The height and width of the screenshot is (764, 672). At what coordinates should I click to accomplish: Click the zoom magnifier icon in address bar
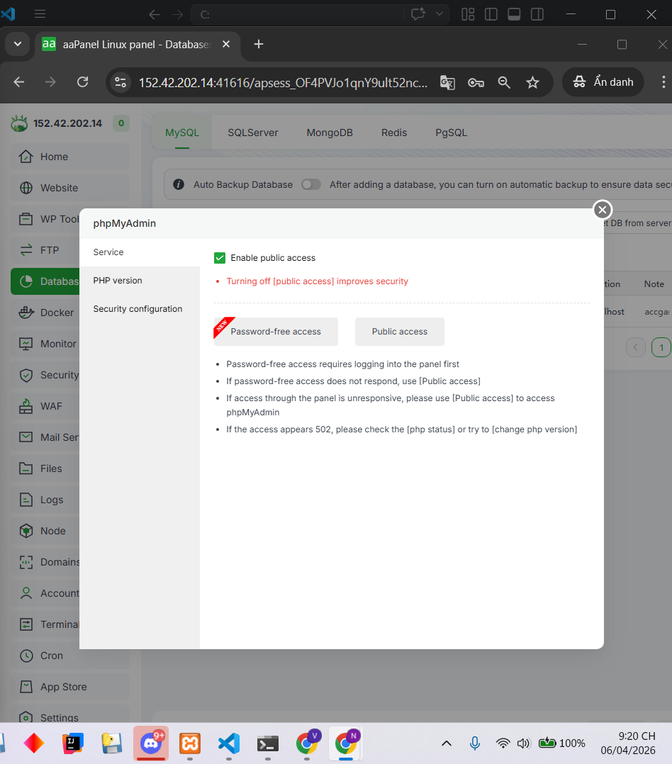504,82
